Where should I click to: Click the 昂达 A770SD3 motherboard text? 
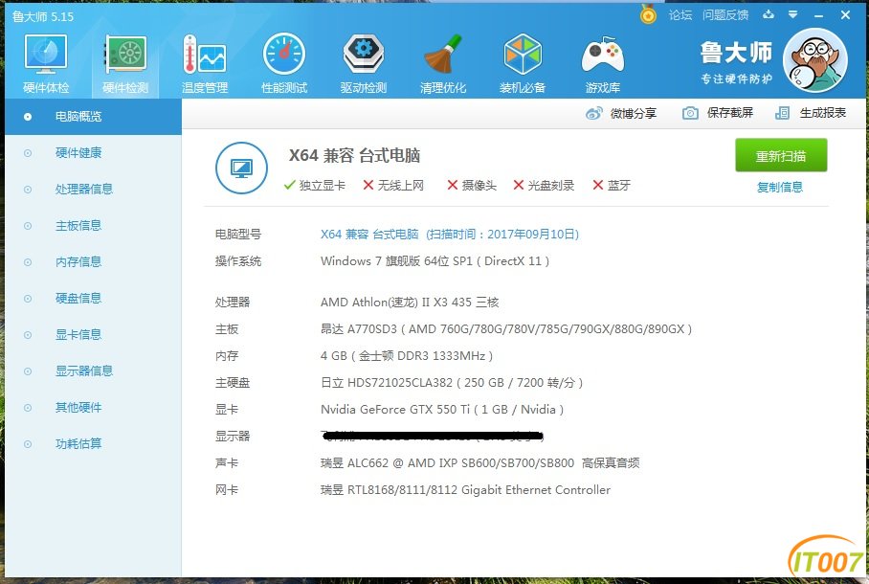(x=506, y=329)
